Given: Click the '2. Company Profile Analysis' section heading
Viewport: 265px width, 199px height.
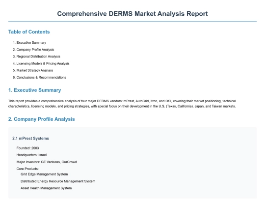Looking at the screenshot, I should (41, 119).
